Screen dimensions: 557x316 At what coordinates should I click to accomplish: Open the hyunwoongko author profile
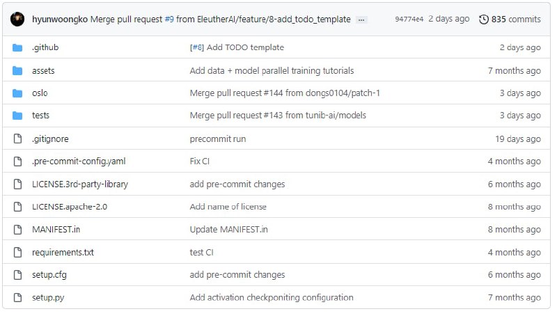click(x=60, y=19)
